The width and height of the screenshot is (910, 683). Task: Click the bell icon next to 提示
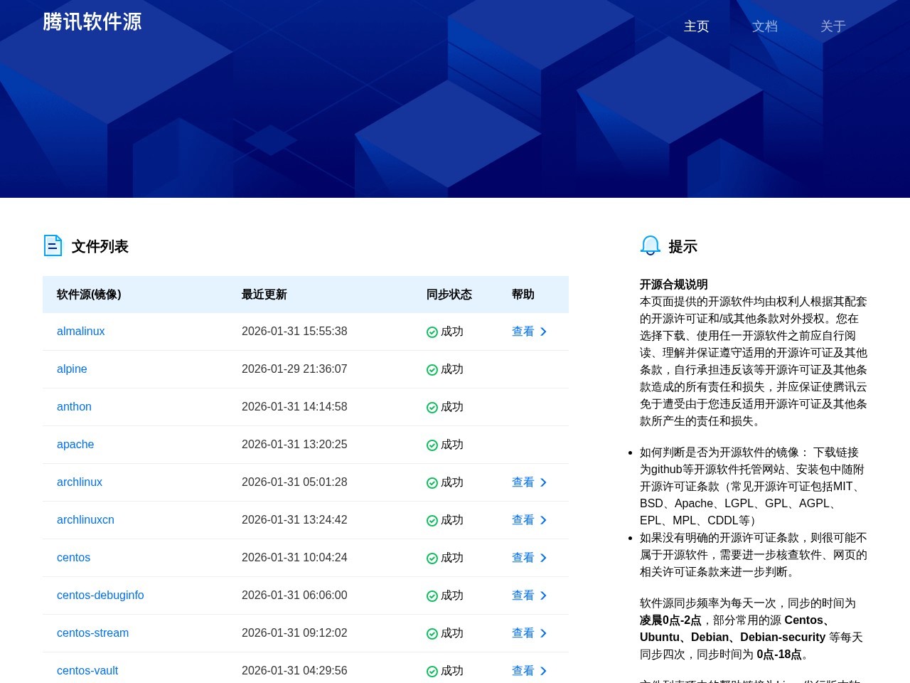650,245
